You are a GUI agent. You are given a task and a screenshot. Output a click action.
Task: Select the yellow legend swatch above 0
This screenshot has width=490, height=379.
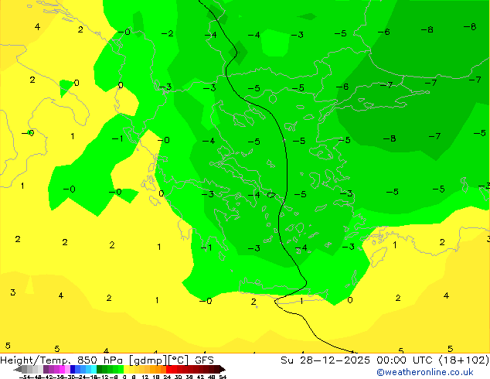click(126, 369)
